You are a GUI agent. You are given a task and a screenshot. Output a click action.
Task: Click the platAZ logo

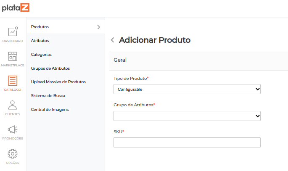pos(16,8)
